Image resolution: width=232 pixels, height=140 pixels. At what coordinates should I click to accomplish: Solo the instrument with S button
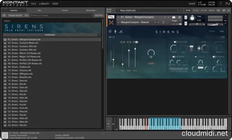tap(186, 18)
